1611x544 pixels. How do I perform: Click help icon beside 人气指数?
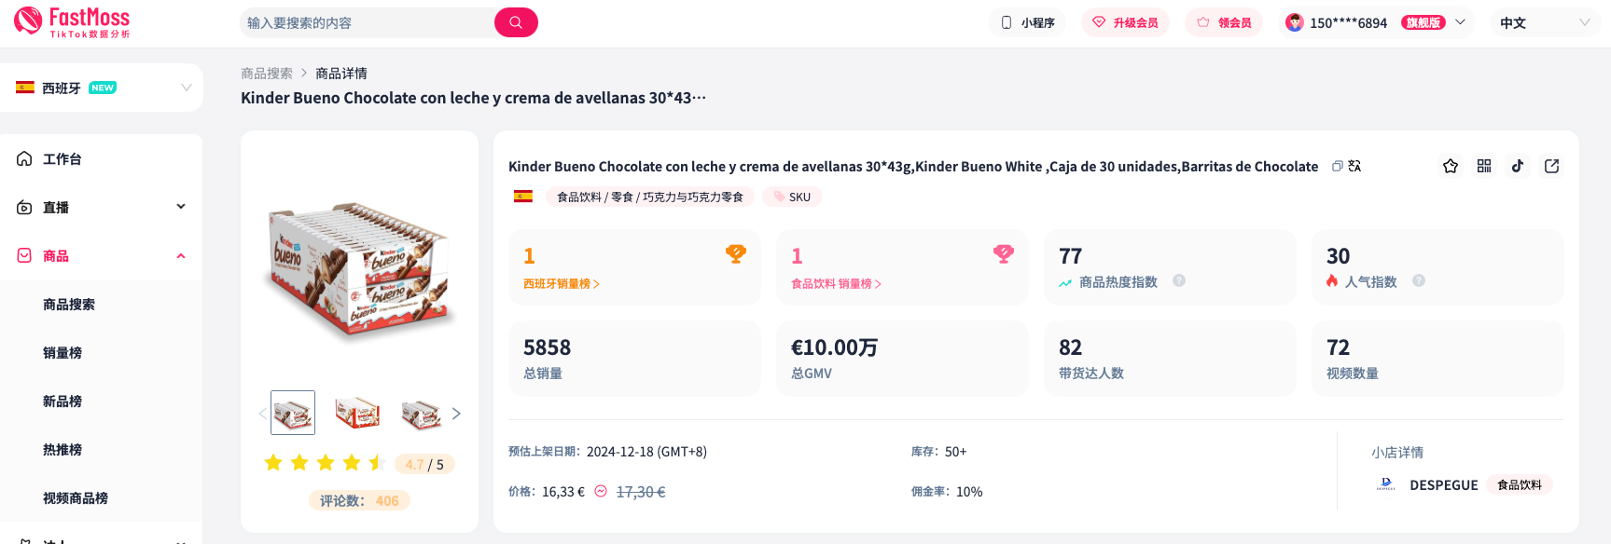pos(1419,280)
